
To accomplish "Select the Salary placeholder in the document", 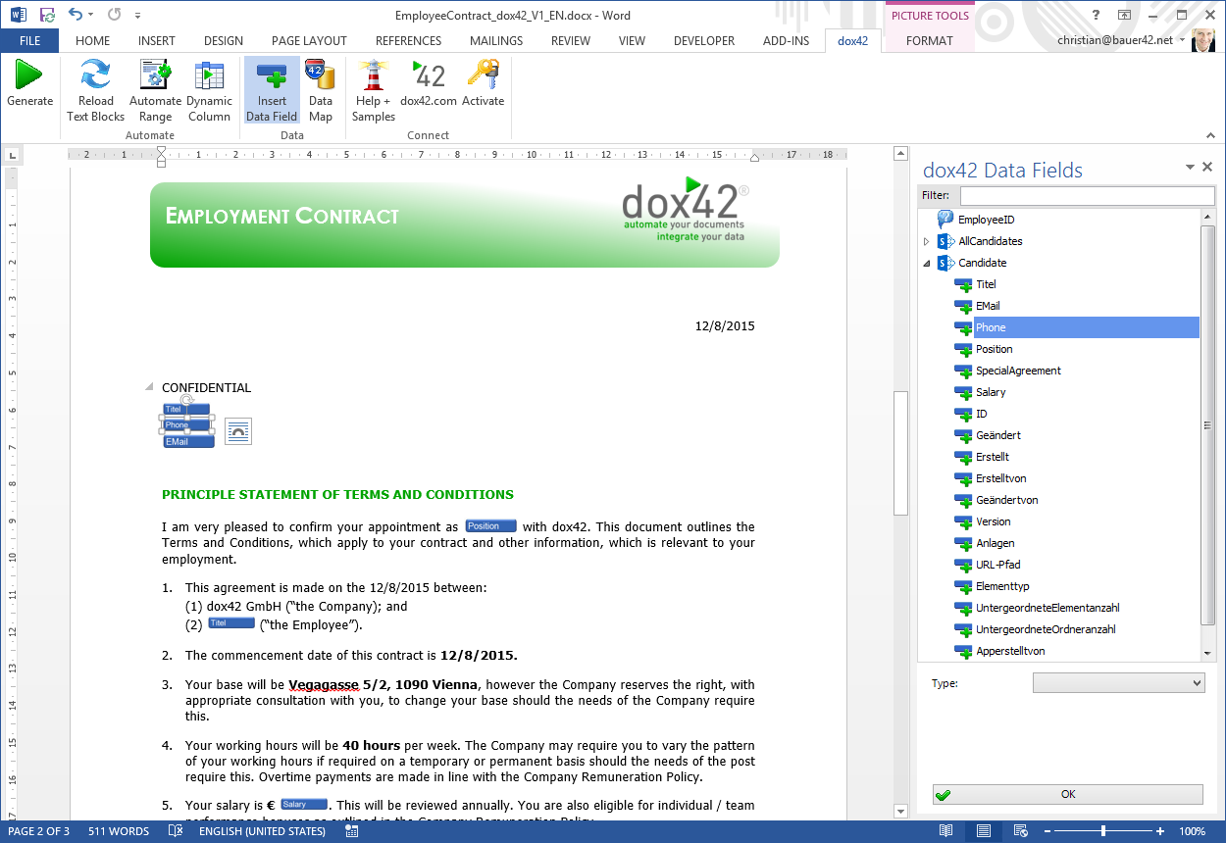I will 303,805.
